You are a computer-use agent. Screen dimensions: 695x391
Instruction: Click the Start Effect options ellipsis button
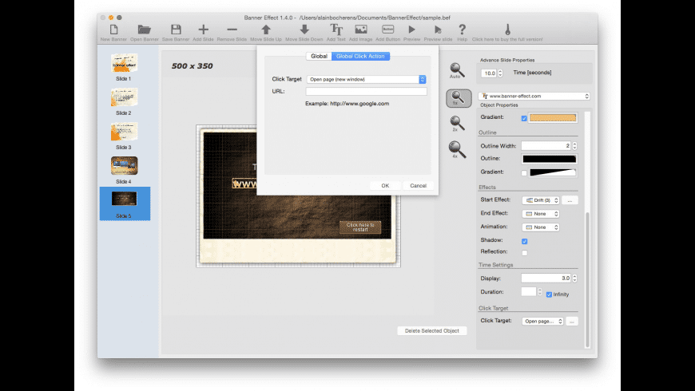[570, 200]
